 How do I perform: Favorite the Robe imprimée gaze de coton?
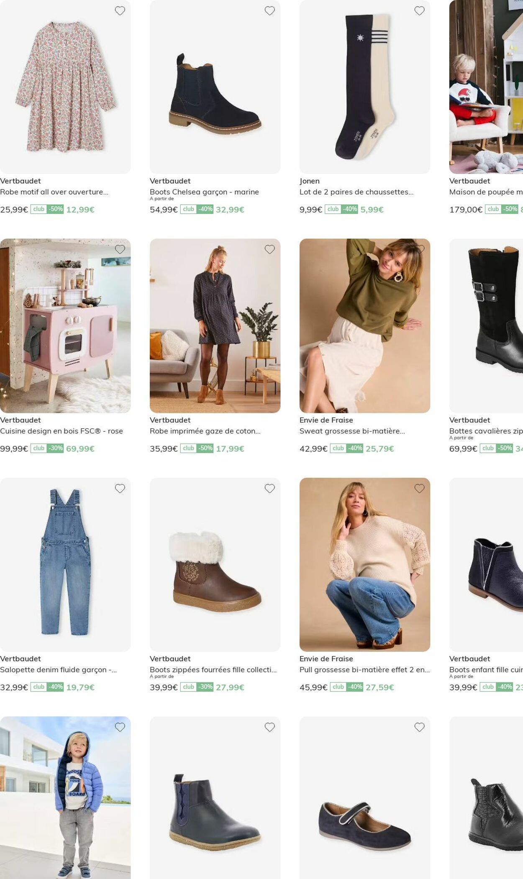coord(270,249)
